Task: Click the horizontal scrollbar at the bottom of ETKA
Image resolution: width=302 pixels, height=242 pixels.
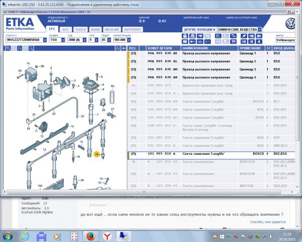Action: click(144, 192)
